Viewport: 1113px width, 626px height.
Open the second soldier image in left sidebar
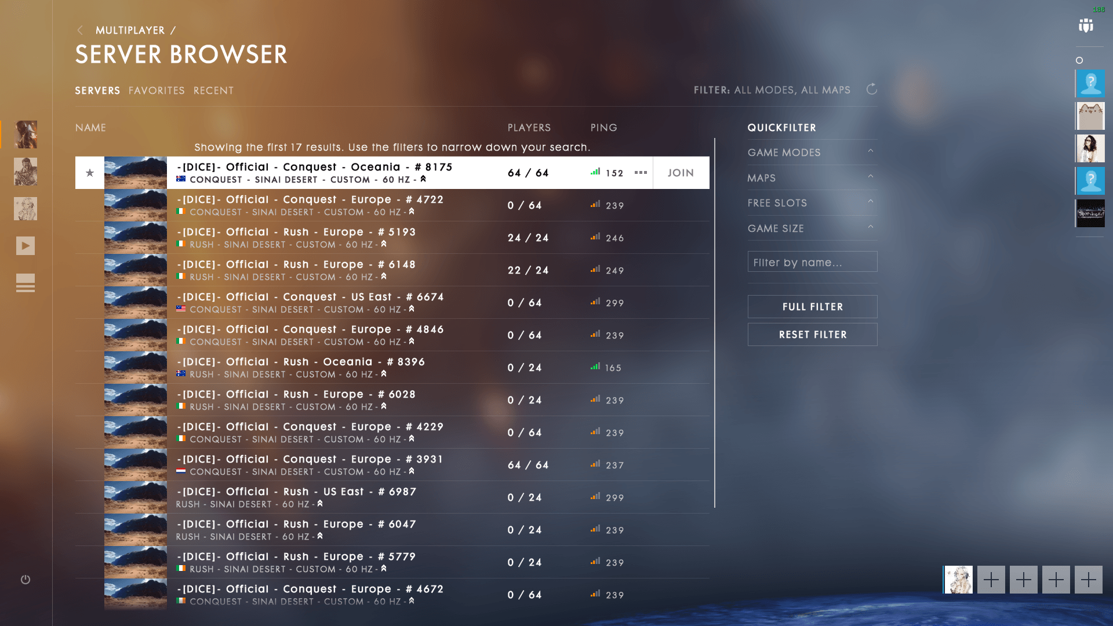pyautogui.click(x=26, y=172)
